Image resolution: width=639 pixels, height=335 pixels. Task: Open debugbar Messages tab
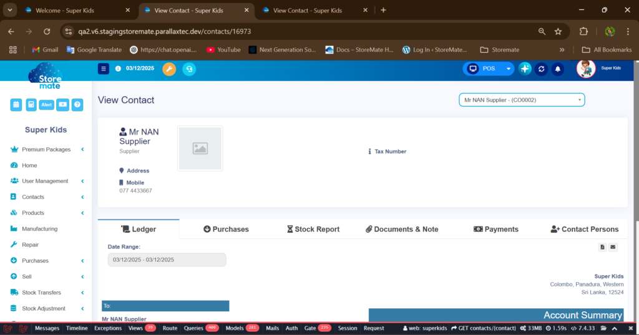pos(47,328)
